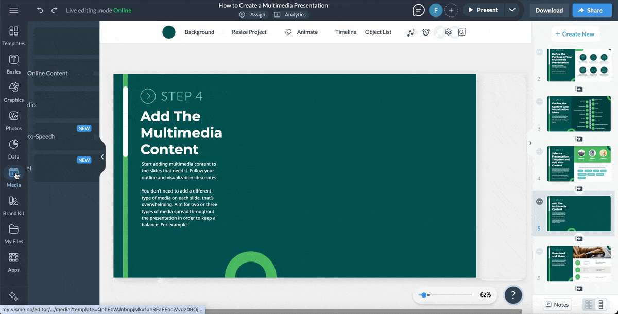
Task: Click Create New slide button
Action: pos(575,34)
